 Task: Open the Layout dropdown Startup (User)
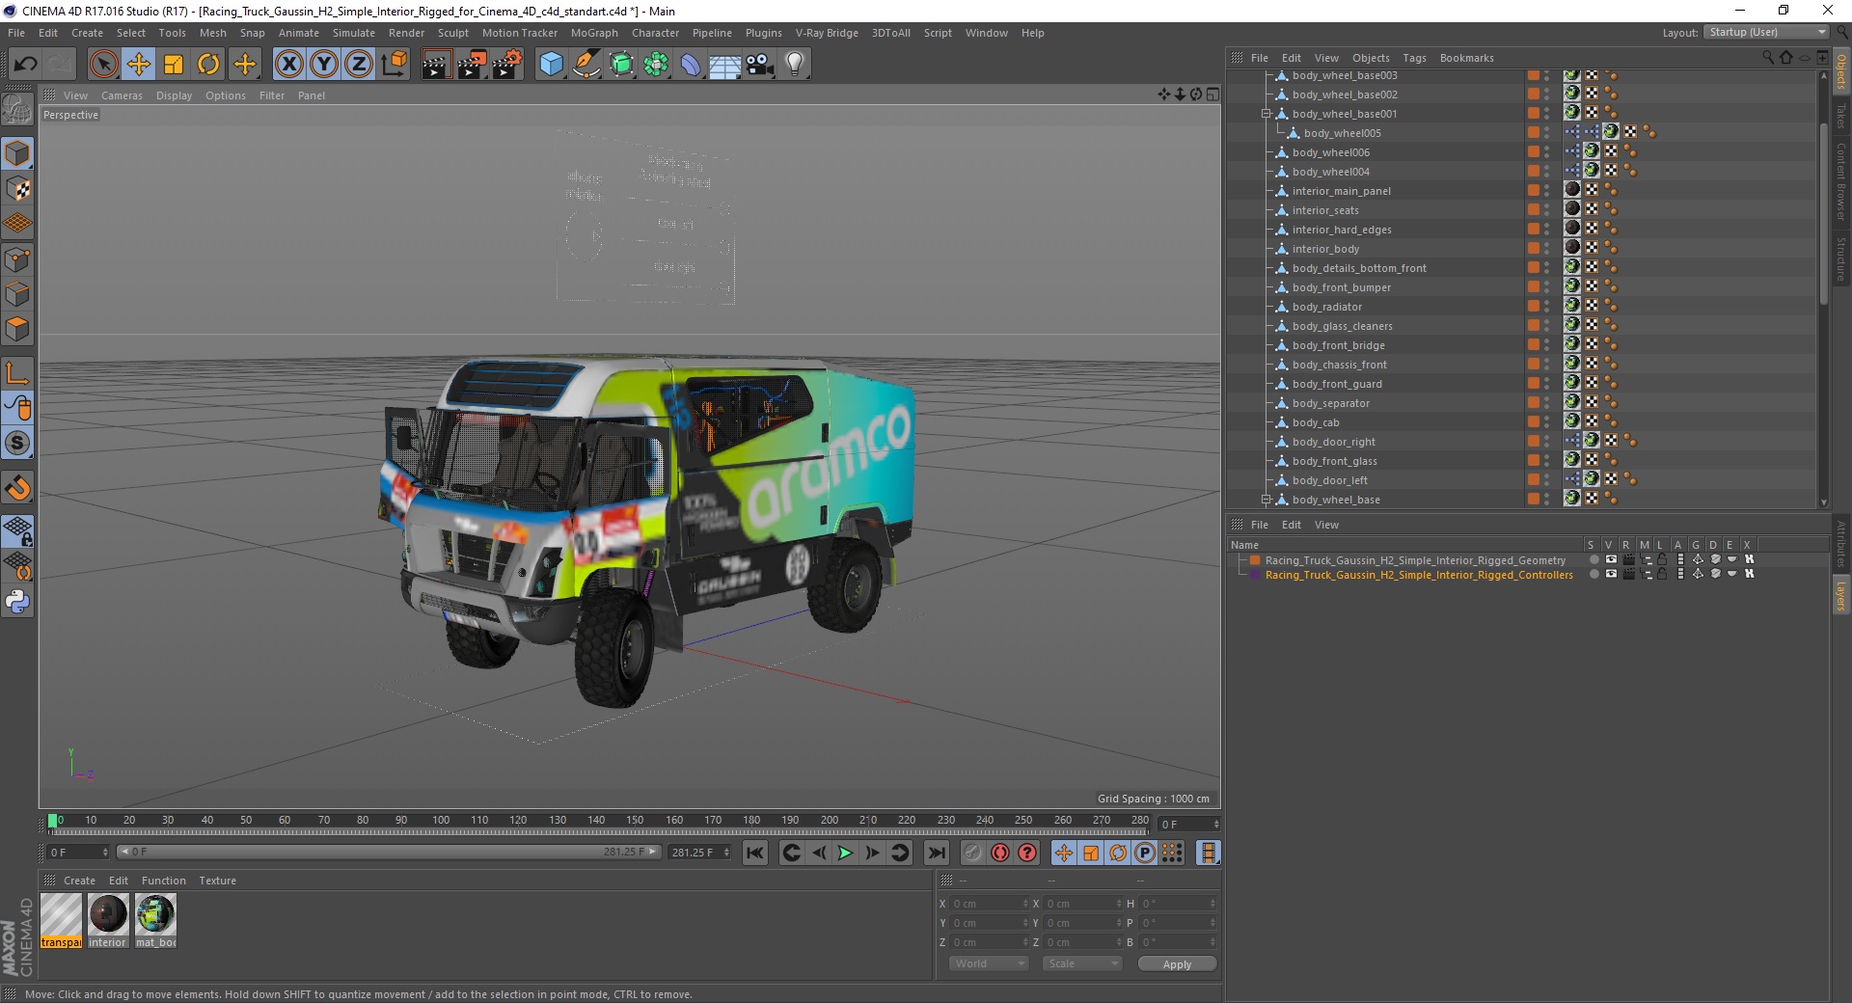click(x=1767, y=32)
